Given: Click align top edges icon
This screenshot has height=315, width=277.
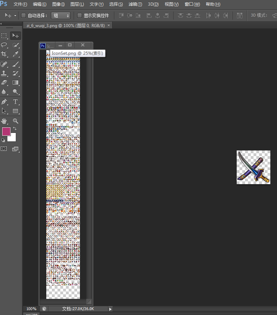Looking at the screenshot, I should [121, 15].
